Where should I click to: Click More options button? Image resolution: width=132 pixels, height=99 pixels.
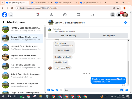[109, 36]
